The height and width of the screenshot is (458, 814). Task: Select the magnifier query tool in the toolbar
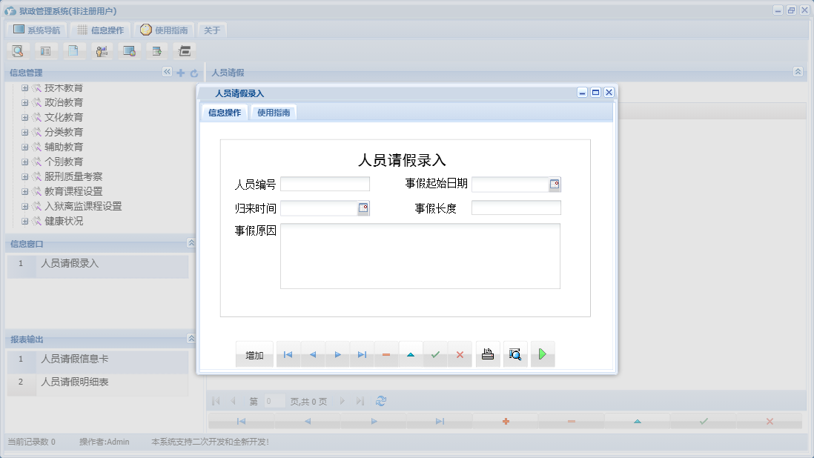tap(17, 50)
